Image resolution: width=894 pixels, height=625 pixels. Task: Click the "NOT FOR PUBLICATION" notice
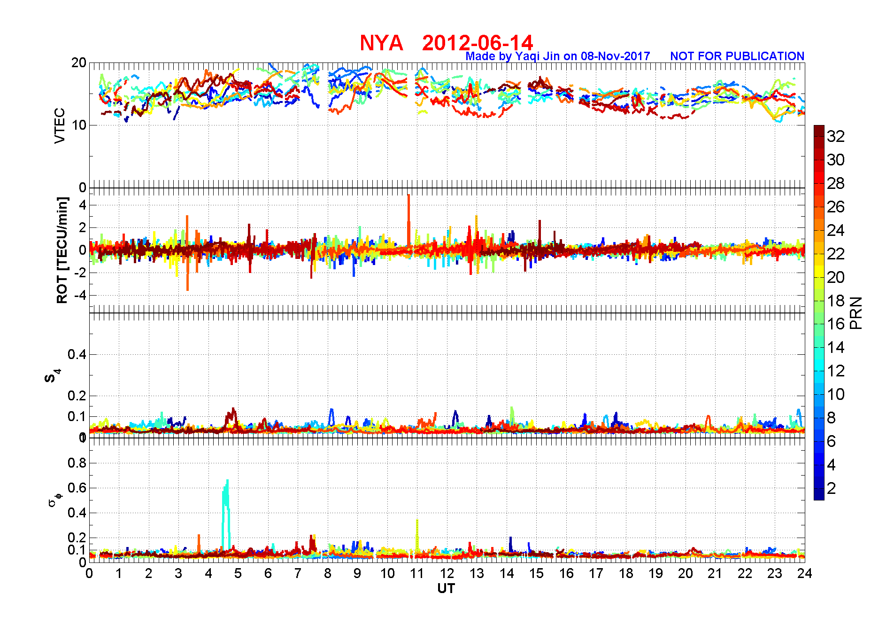pos(737,56)
